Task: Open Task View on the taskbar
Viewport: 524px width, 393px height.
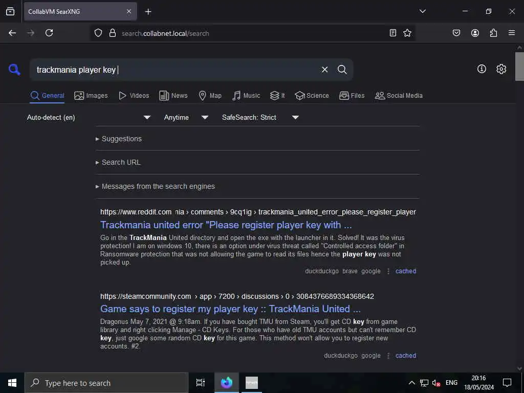Action: tap(200, 383)
